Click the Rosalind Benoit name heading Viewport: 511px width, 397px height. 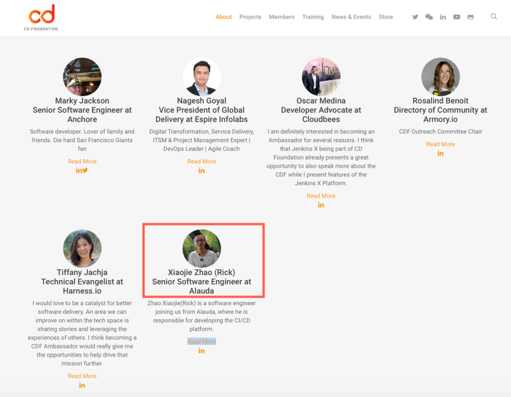(441, 101)
